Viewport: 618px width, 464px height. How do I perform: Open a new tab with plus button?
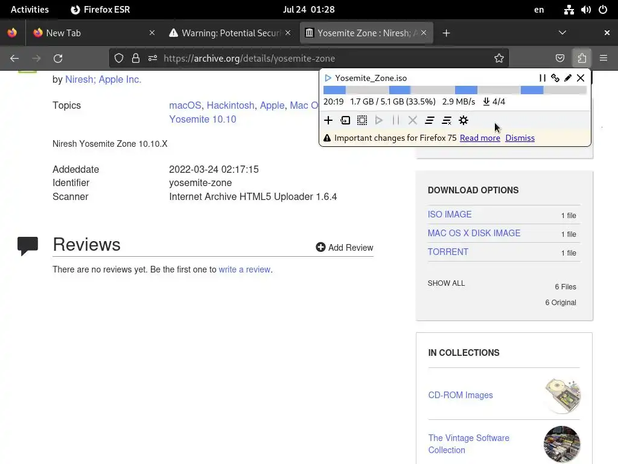(x=446, y=33)
